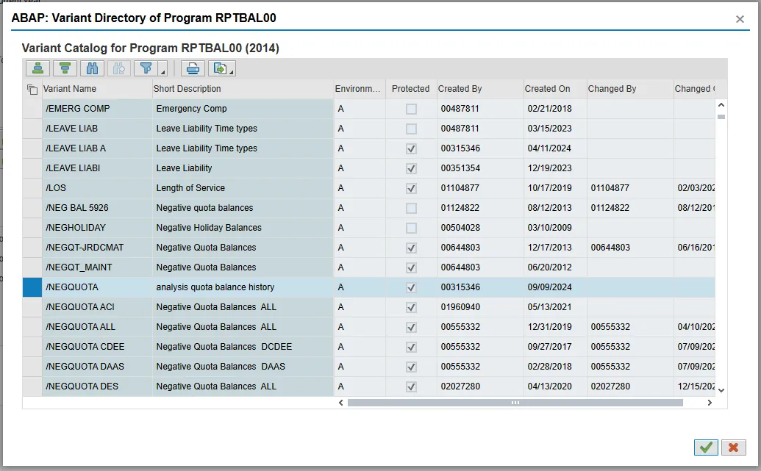Image resolution: width=761 pixels, height=471 pixels.
Task: Click the Print printer icon
Action: [x=192, y=68]
